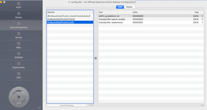Image resolution: width=207 pixels, height=110 pixels.
Task: Click the value 00009B3E
Action: point(138,16)
